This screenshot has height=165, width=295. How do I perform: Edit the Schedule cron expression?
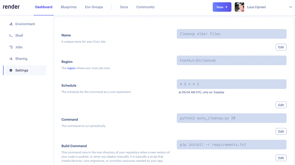point(281,105)
